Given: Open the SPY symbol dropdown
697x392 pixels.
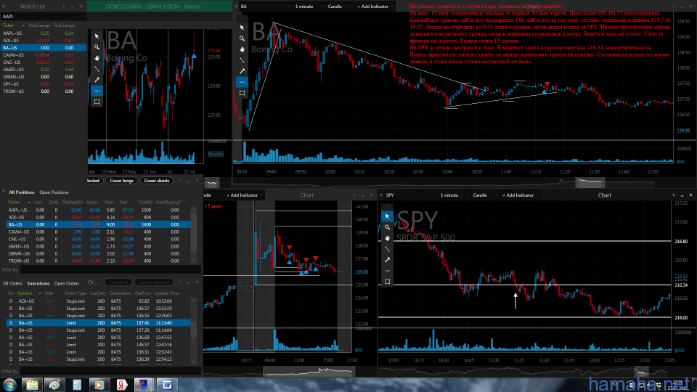Looking at the screenshot, I should click(x=410, y=195).
